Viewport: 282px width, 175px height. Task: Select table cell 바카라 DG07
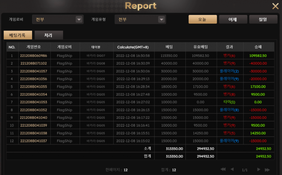[96, 56]
